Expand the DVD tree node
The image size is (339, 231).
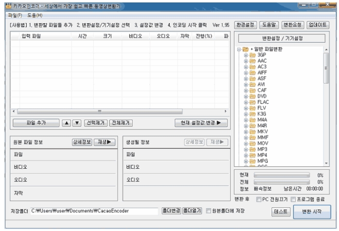(246, 97)
